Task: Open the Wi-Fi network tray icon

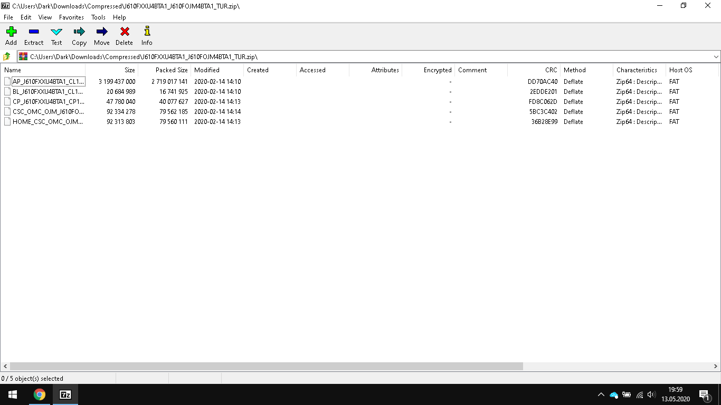Action: 640,394
